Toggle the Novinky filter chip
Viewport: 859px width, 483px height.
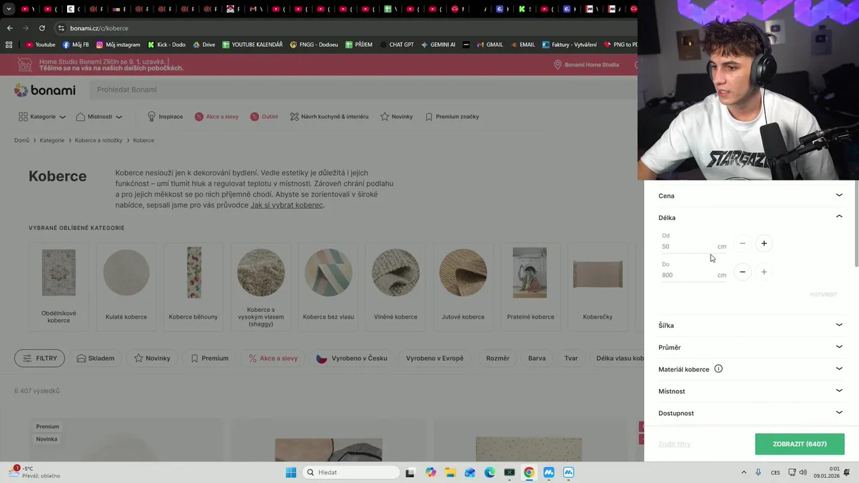tap(152, 358)
